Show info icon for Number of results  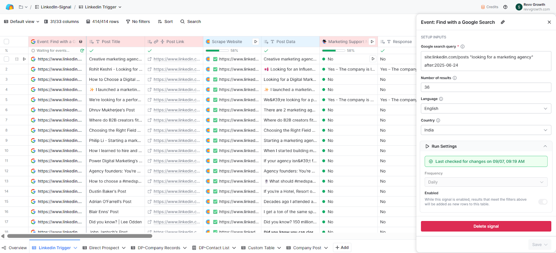(455, 78)
